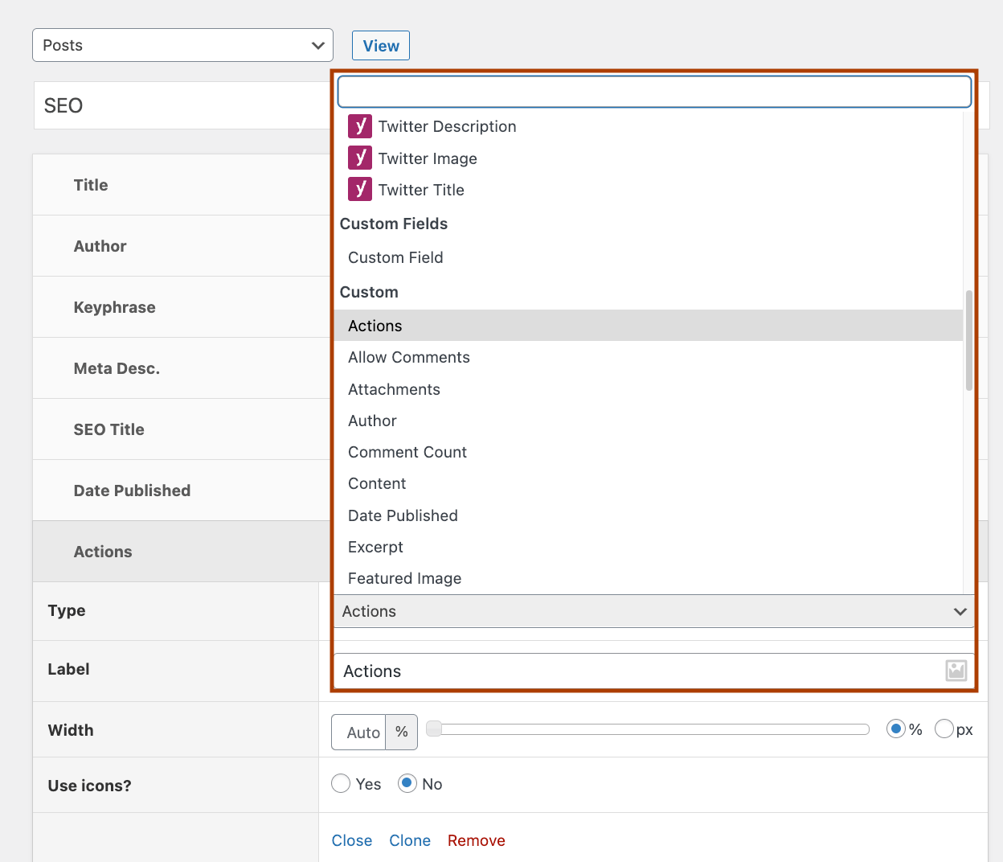Remove the Actions column
1003x862 pixels.
coord(476,839)
